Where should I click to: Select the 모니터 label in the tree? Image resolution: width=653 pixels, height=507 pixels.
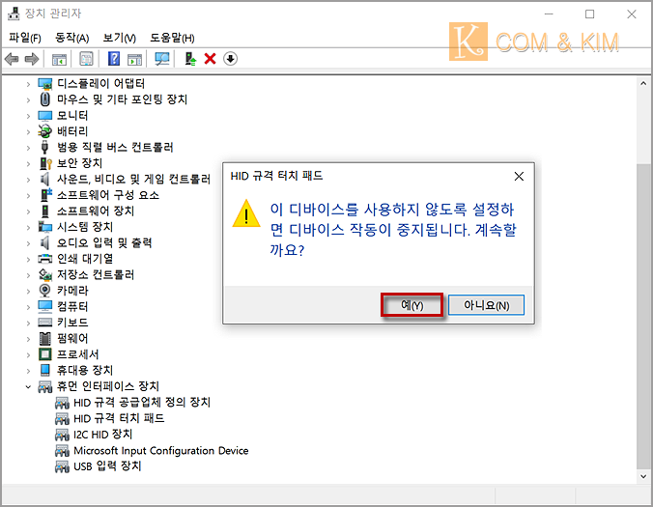point(72,115)
